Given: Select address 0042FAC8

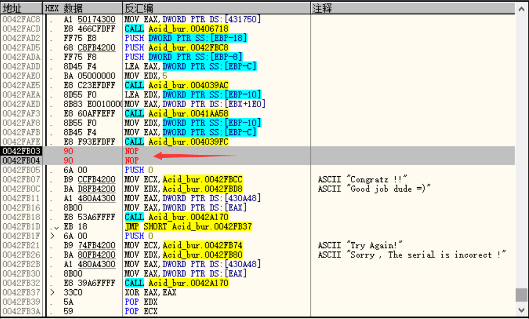Looking at the screenshot, I should (21, 19).
